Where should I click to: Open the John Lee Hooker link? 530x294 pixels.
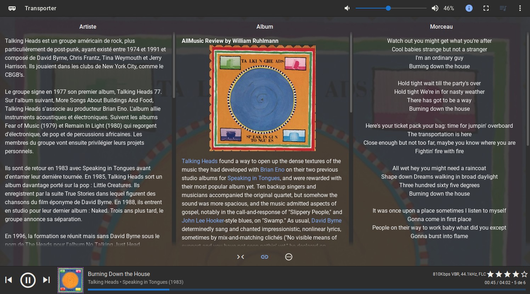coord(203,220)
